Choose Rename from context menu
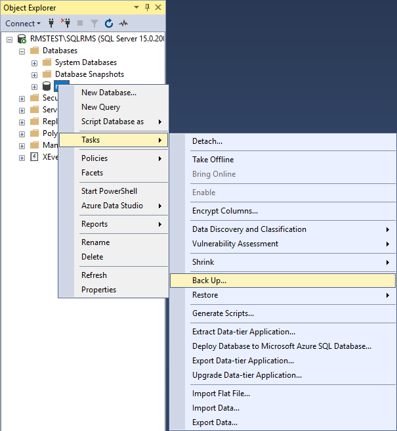The image size is (397, 431). pos(114,242)
